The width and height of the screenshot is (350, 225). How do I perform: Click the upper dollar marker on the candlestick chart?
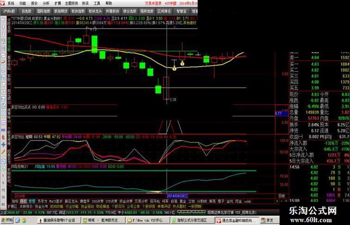tap(182, 64)
